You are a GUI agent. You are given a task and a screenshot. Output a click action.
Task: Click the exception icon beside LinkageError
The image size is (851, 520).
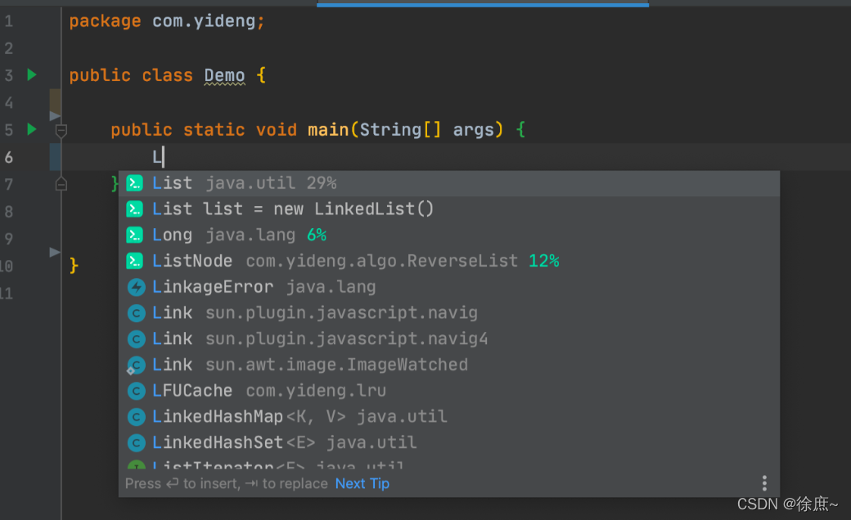pos(136,287)
